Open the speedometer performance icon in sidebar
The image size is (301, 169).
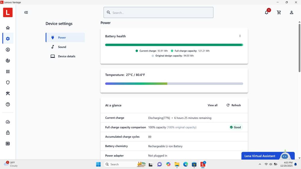(8, 122)
